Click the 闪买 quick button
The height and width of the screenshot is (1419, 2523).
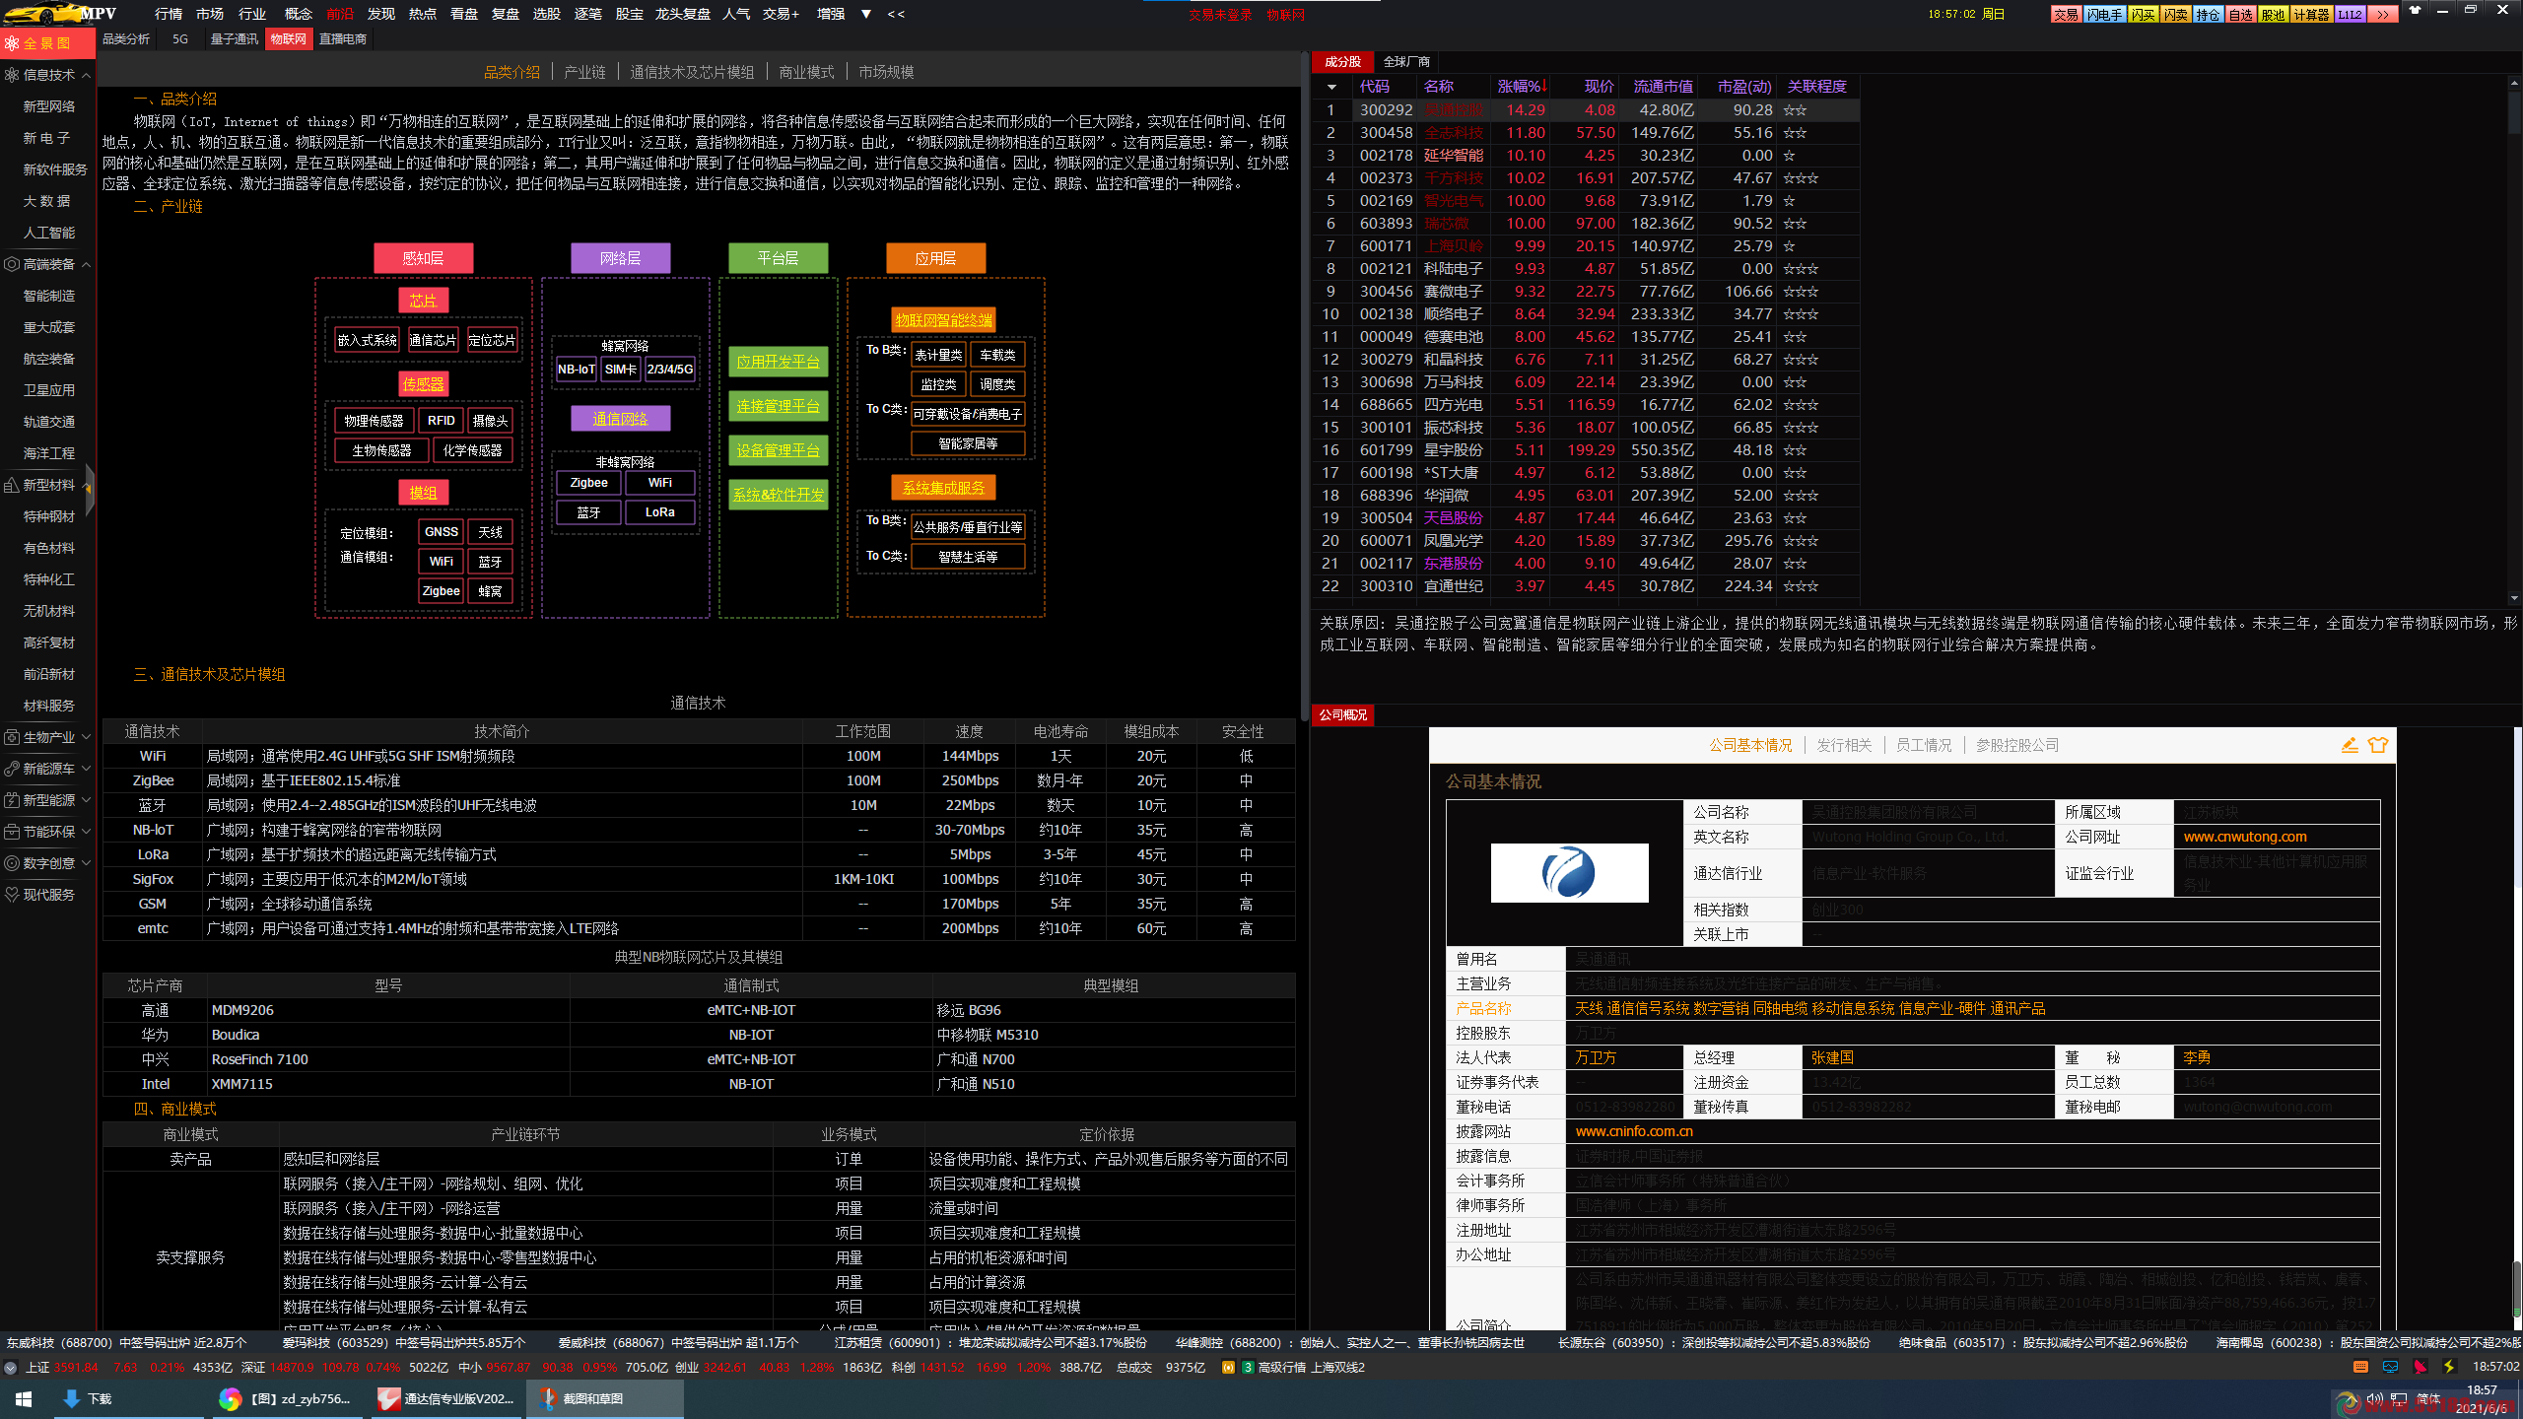[2143, 15]
